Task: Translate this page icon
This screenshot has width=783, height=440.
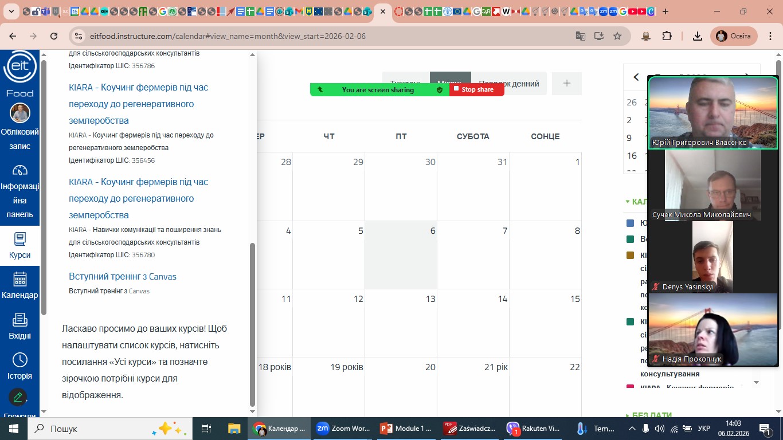Action: 581,36
